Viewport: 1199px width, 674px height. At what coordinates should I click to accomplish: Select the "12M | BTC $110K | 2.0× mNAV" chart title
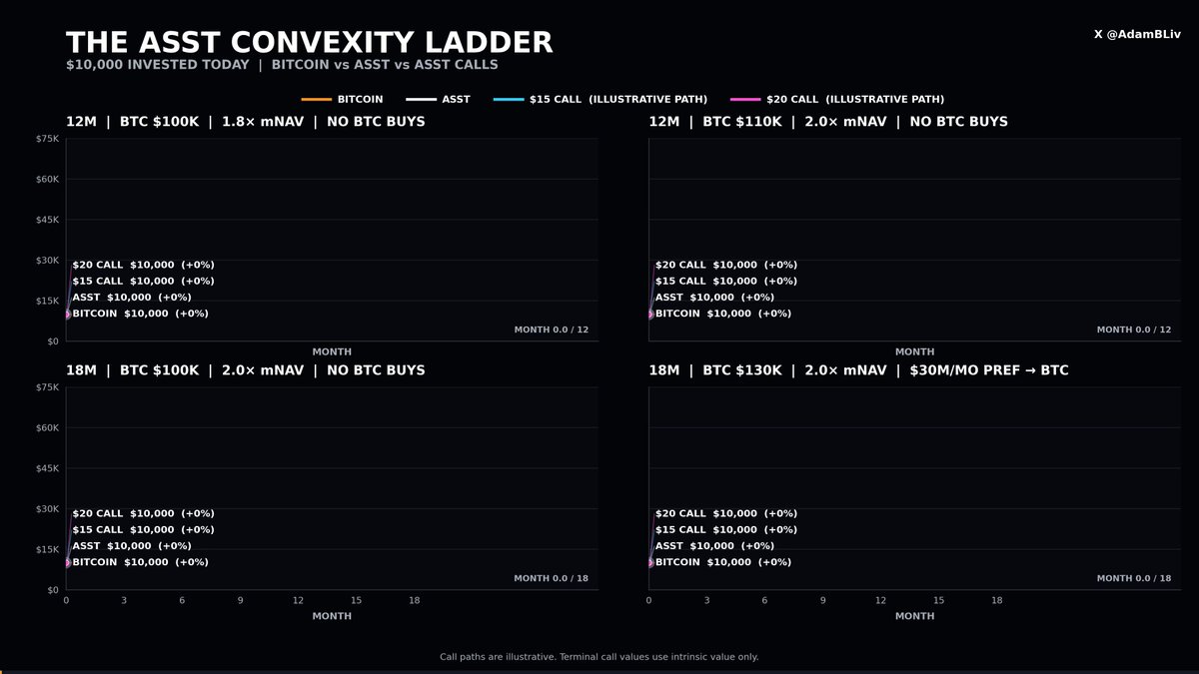click(x=828, y=122)
